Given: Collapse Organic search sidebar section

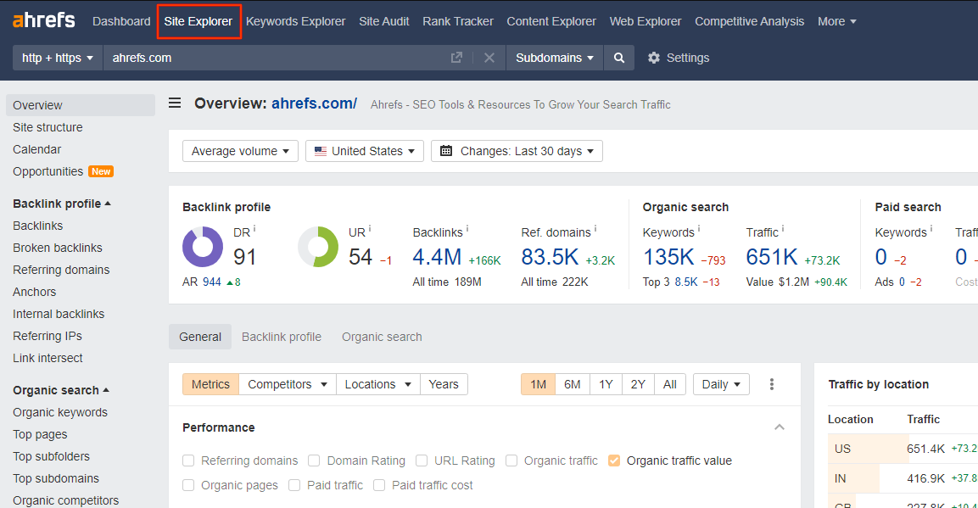Looking at the screenshot, I should (x=61, y=390).
